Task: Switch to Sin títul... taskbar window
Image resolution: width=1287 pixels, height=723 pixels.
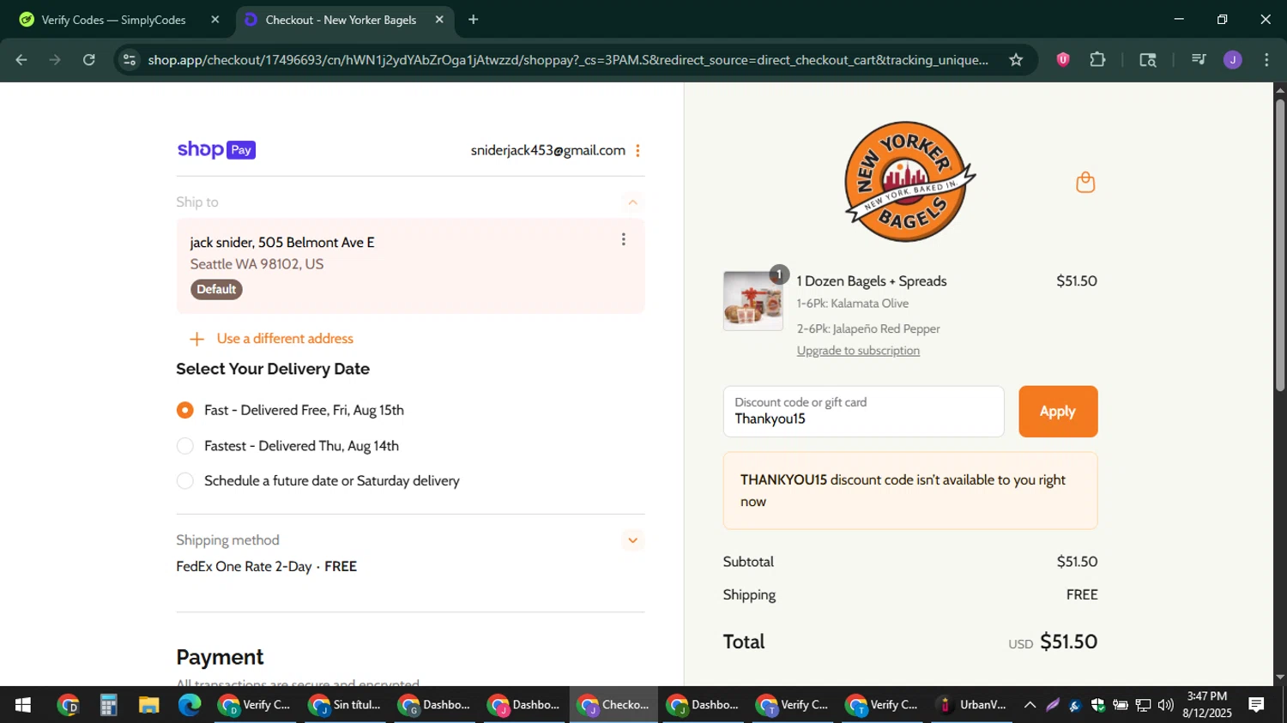Action: (x=346, y=705)
